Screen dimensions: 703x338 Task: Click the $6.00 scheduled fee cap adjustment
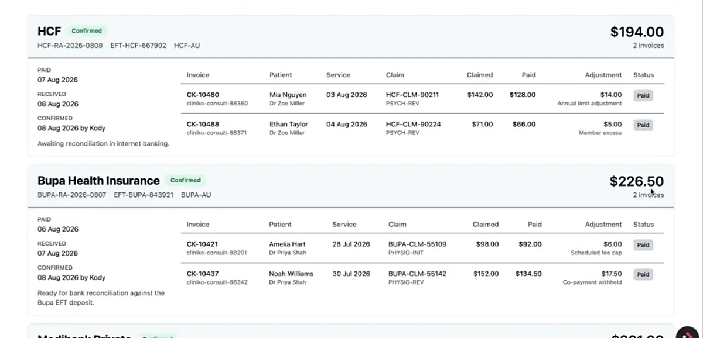(x=613, y=244)
